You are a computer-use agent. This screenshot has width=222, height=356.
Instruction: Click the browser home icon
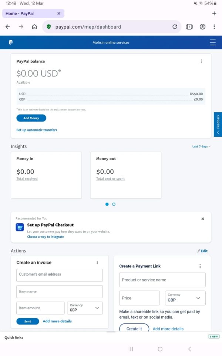[34, 27]
